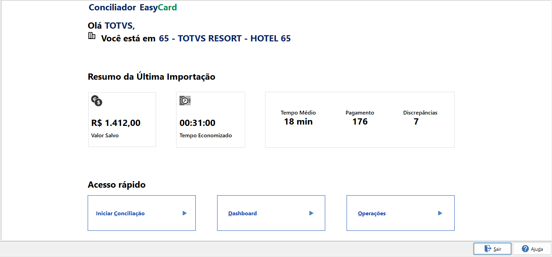Click the question mark icon on Ajuda
The image size is (552, 257).
click(525, 249)
